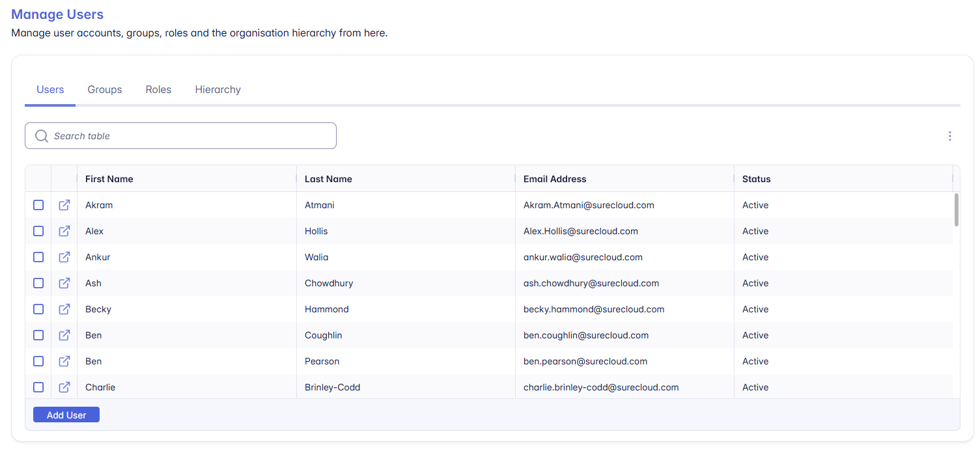Select the checkbox for Akram Atmani
The image size is (980, 449).
[x=38, y=204]
